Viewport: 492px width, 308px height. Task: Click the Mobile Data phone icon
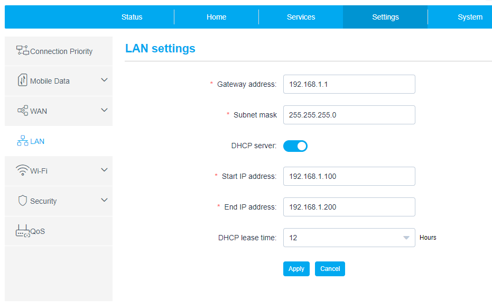(23, 80)
